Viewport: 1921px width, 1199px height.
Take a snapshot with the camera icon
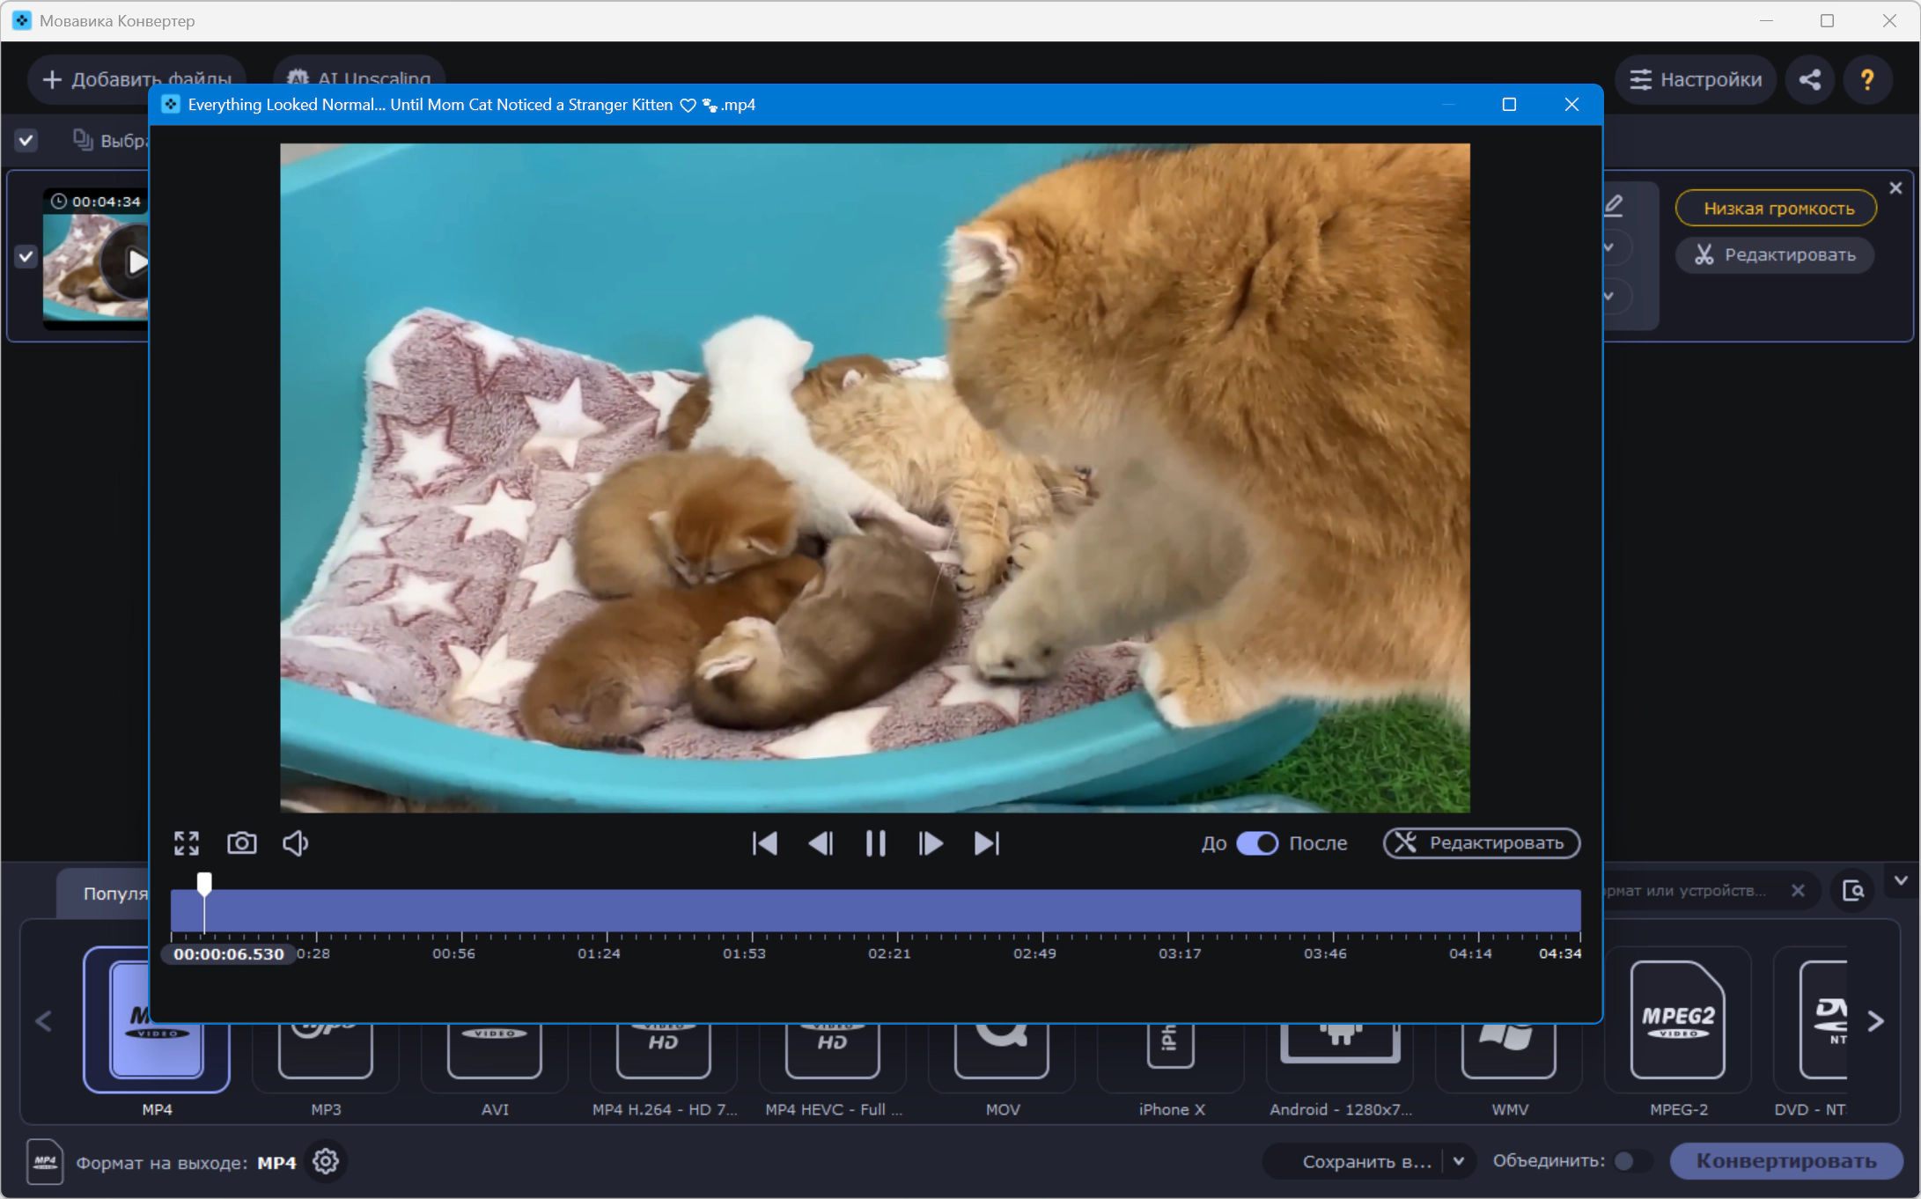(242, 843)
